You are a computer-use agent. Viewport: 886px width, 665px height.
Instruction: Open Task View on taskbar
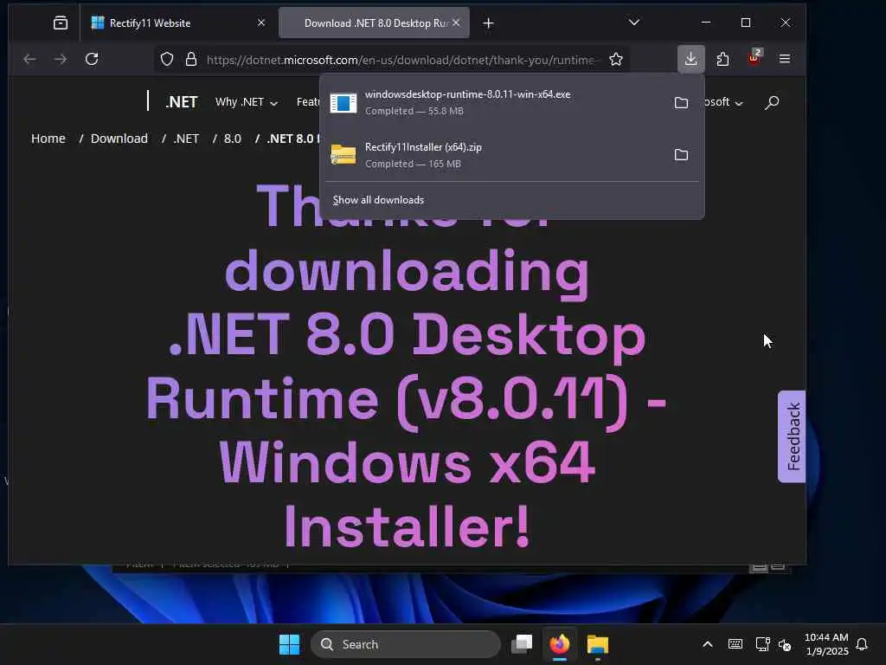click(522, 644)
